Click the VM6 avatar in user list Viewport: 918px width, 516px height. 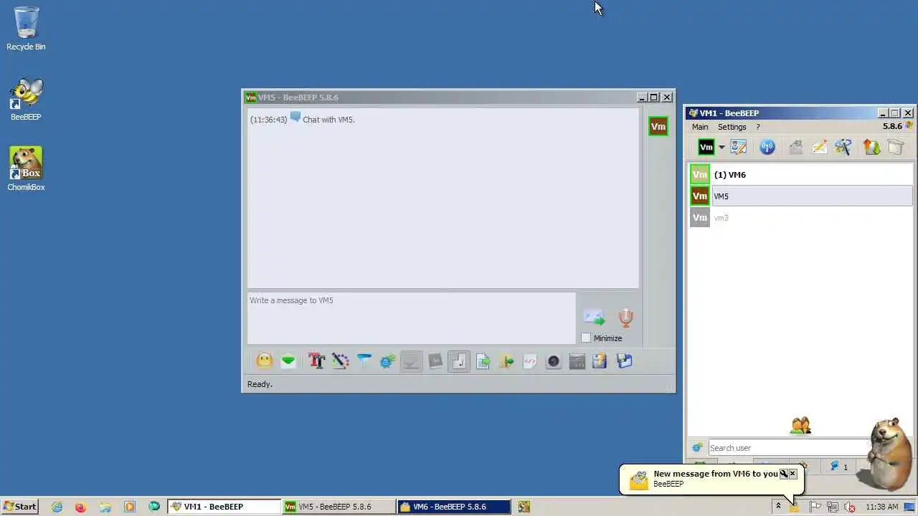pos(700,175)
